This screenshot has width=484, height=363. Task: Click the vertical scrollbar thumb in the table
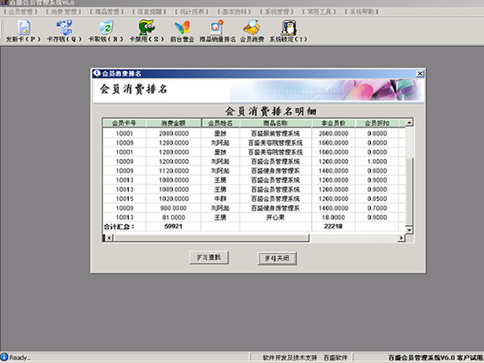pyautogui.click(x=409, y=191)
